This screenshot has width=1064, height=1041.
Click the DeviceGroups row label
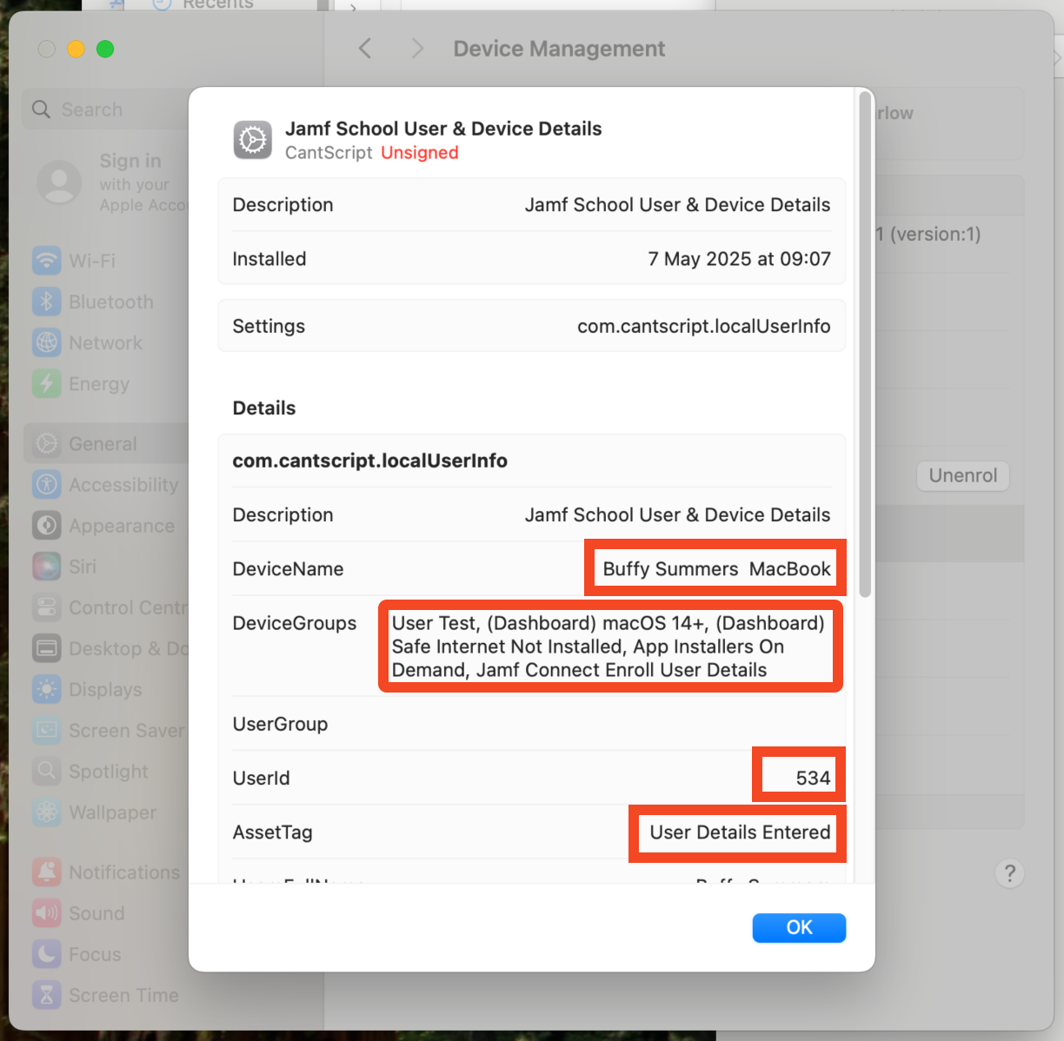(x=294, y=624)
